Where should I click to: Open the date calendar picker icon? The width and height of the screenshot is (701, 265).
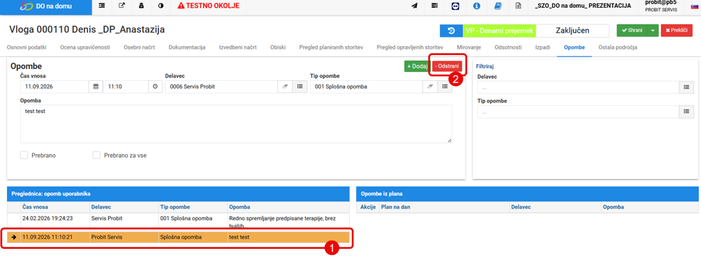click(96, 86)
